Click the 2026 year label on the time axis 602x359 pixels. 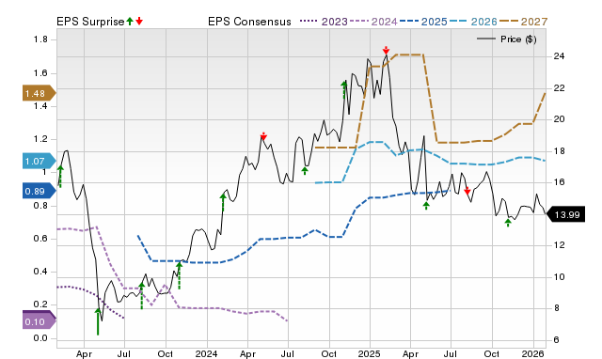click(x=533, y=353)
